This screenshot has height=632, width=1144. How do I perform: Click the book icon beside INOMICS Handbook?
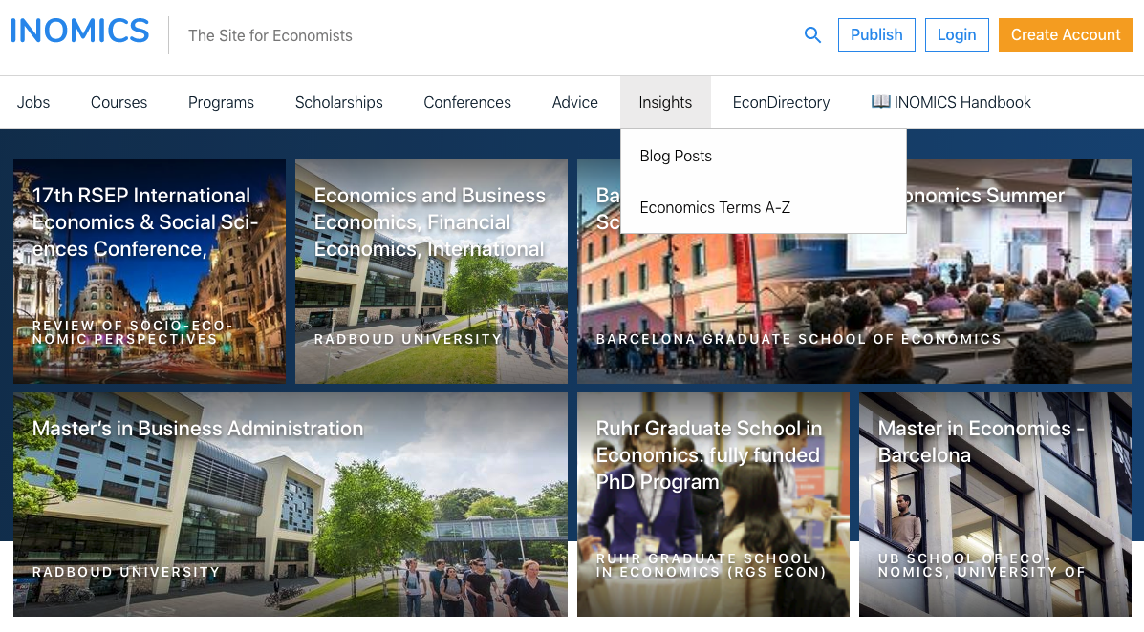pos(880,101)
